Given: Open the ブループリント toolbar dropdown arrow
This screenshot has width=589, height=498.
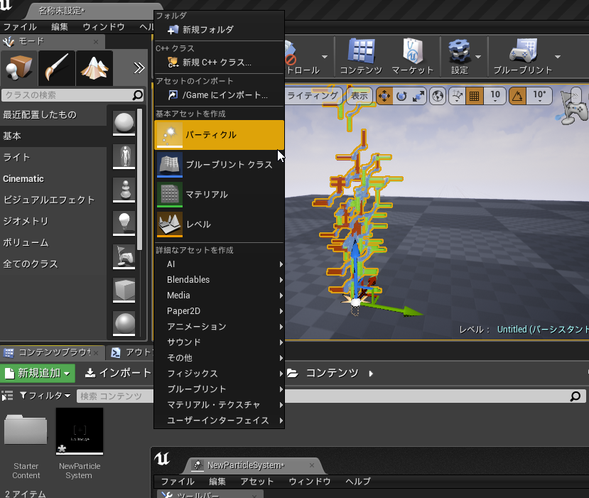Looking at the screenshot, I should 558,57.
